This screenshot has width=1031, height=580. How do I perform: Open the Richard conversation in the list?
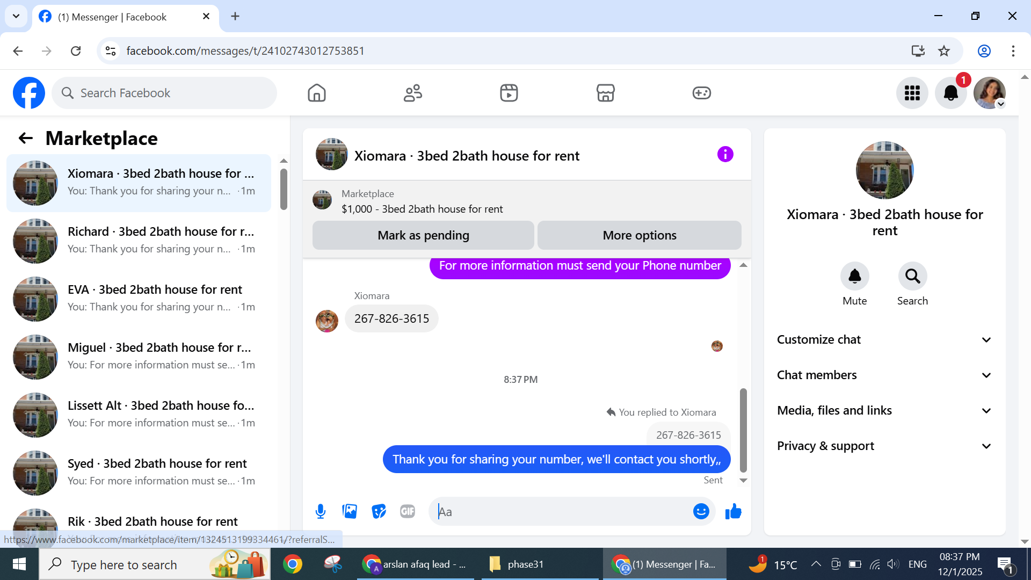point(139,241)
